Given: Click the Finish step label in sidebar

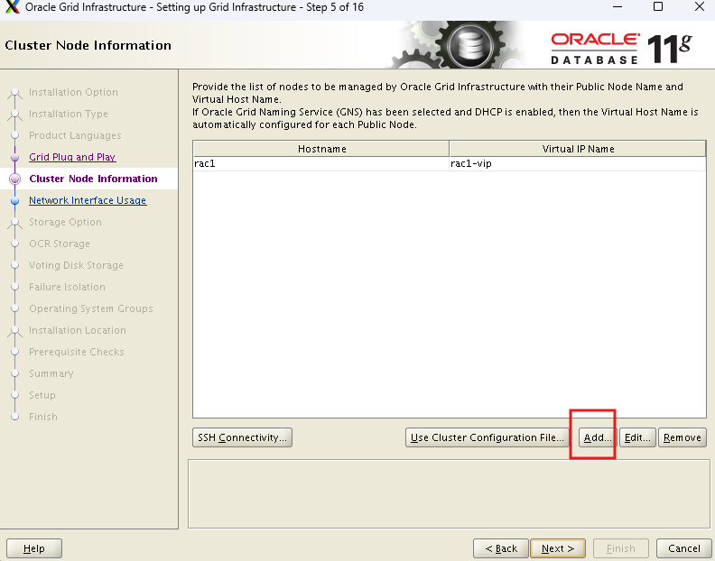Looking at the screenshot, I should pyautogui.click(x=42, y=417).
